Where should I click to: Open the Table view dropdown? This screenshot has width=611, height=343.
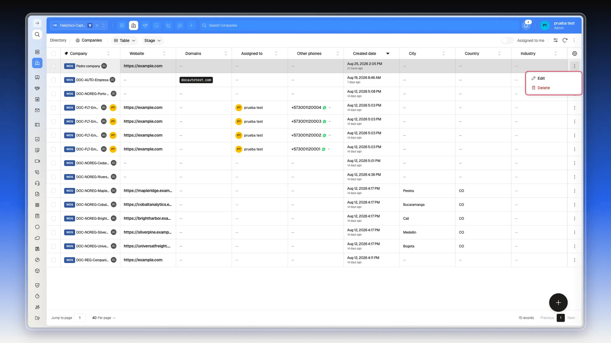[124, 40]
